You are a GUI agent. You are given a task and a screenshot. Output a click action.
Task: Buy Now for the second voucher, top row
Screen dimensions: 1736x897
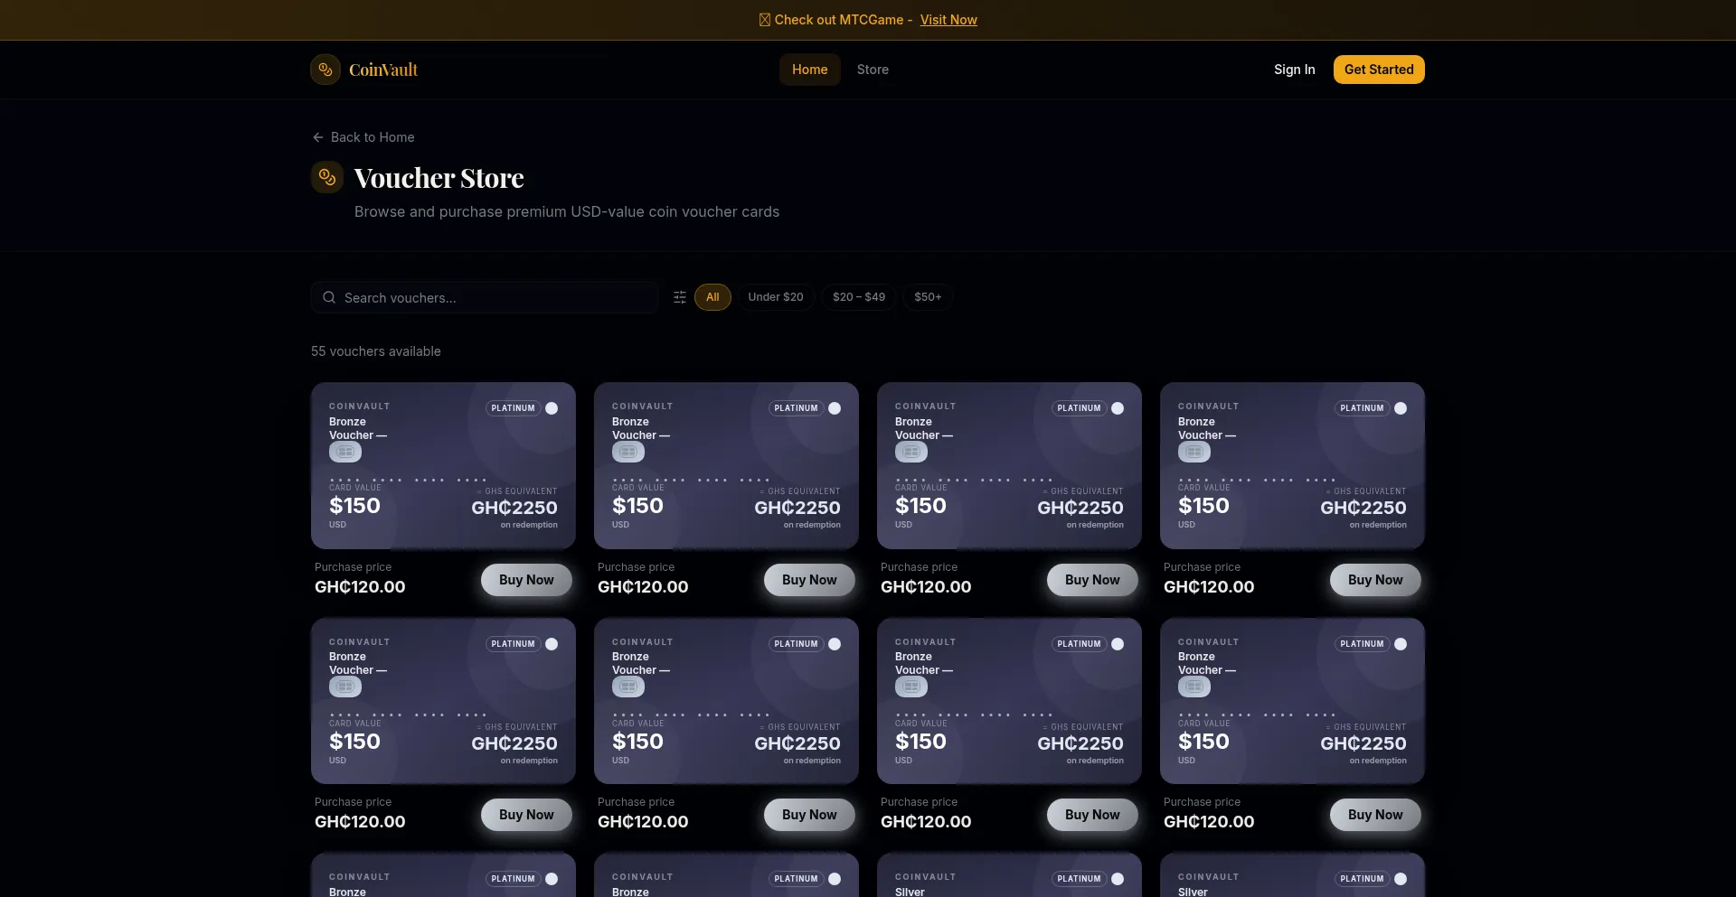click(809, 580)
